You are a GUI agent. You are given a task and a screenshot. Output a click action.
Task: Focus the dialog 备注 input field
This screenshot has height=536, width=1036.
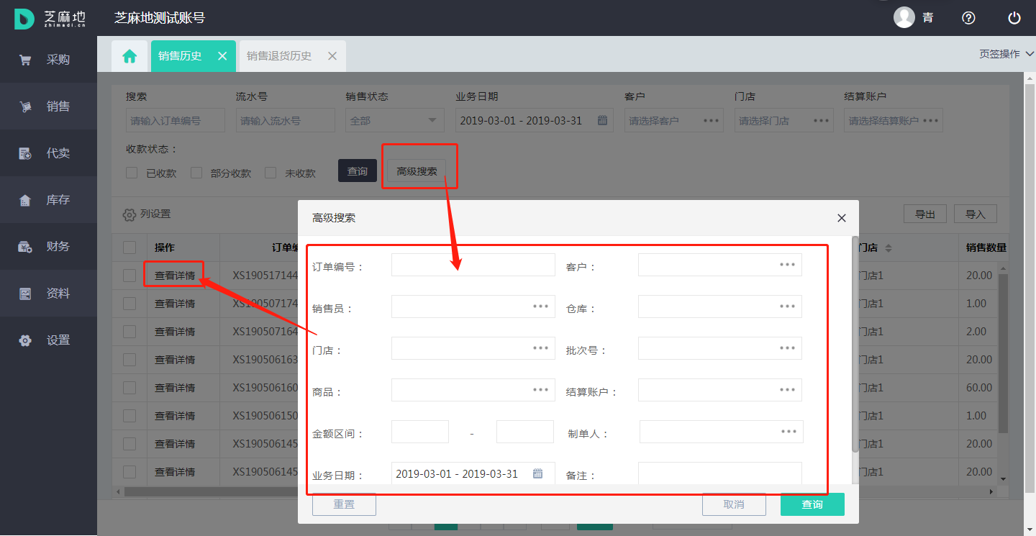(720, 473)
